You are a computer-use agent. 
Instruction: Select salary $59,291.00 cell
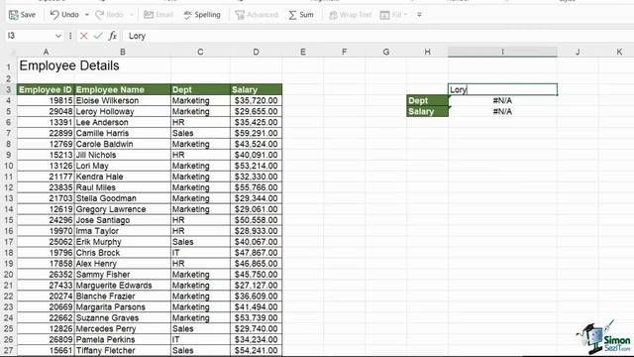(256, 133)
